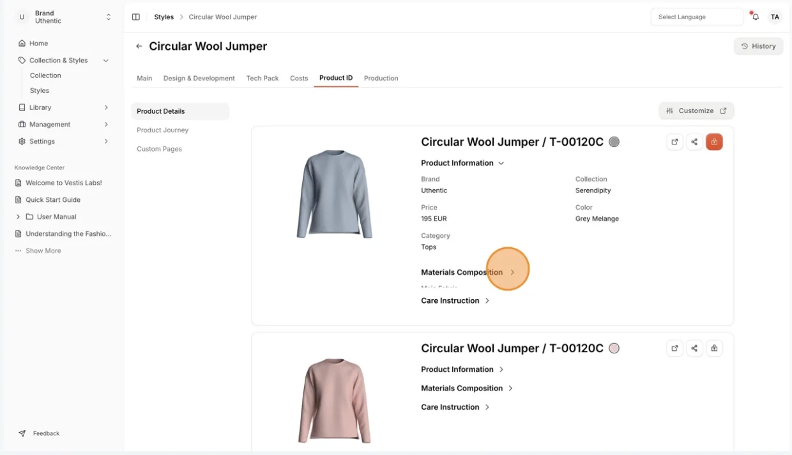Open Quick Start Guide link
Screen dimensions: 792x455
53,199
